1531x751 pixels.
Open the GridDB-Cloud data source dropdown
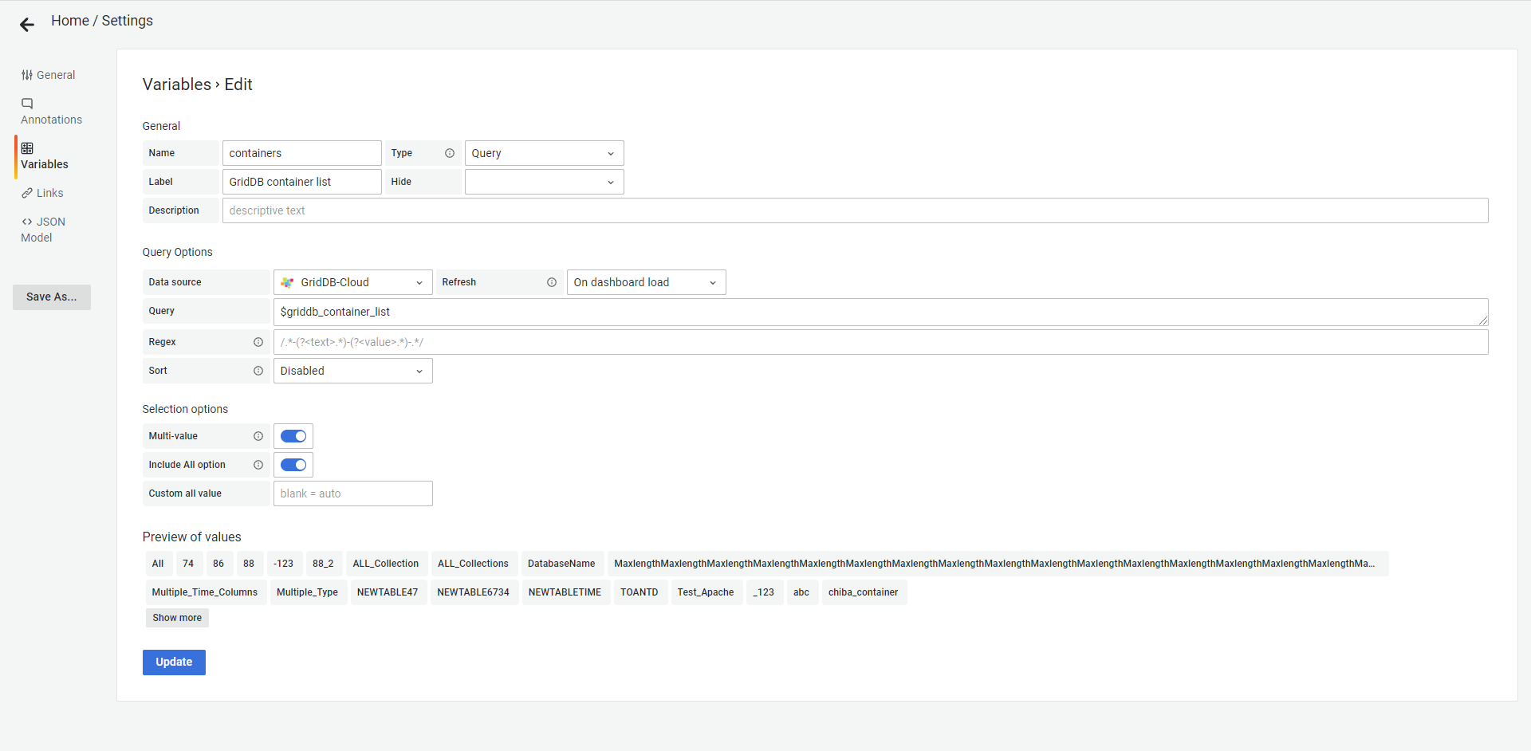[352, 282]
